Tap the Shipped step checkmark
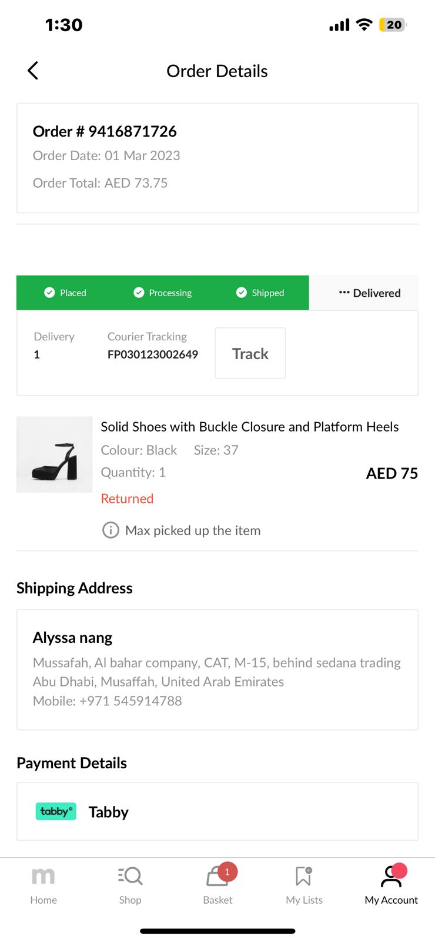 click(242, 293)
